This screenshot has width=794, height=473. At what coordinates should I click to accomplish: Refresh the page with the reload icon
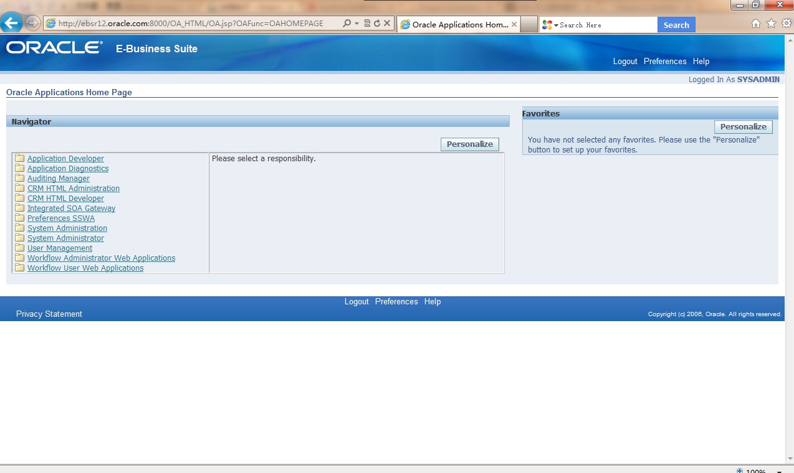[377, 24]
